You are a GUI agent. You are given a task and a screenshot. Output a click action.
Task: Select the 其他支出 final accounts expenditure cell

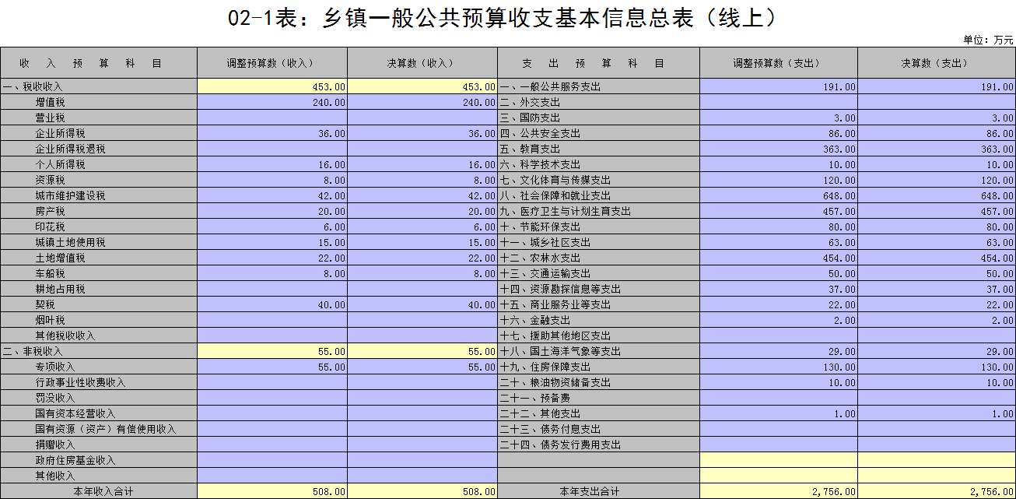click(x=936, y=413)
